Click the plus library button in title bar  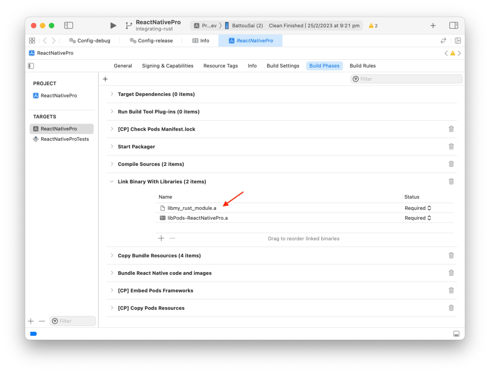click(x=433, y=26)
